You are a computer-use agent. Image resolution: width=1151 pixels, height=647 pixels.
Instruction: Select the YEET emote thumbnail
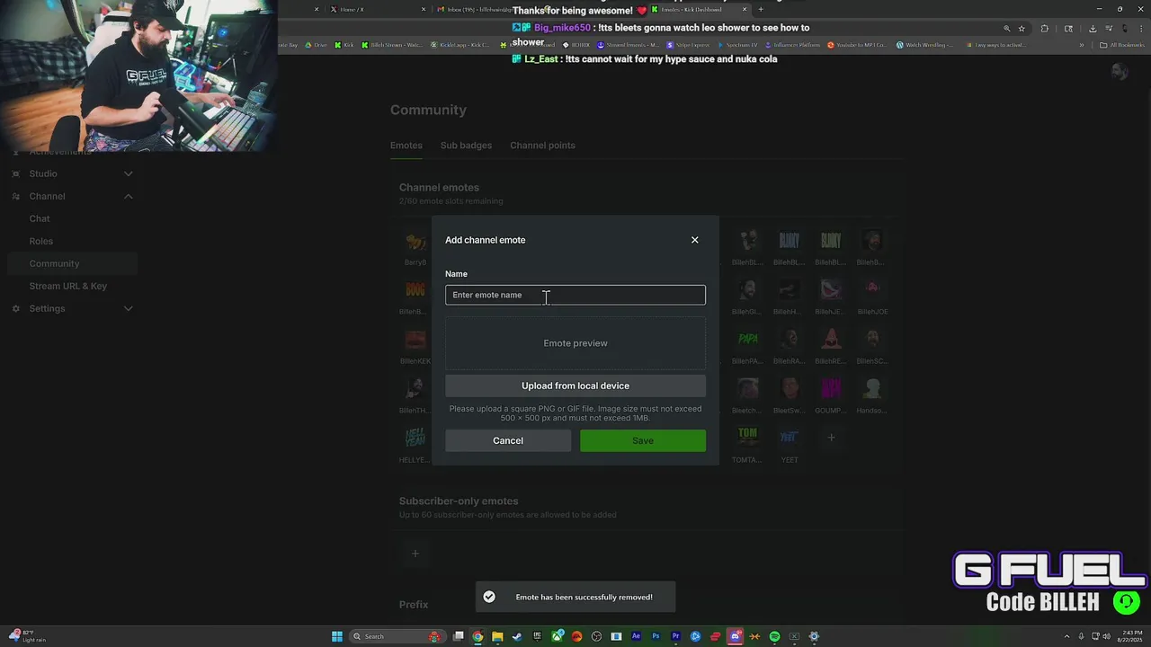point(790,438)
